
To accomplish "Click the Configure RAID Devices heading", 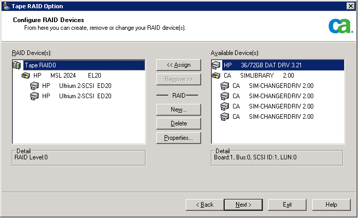I will (x=48, y=20).
